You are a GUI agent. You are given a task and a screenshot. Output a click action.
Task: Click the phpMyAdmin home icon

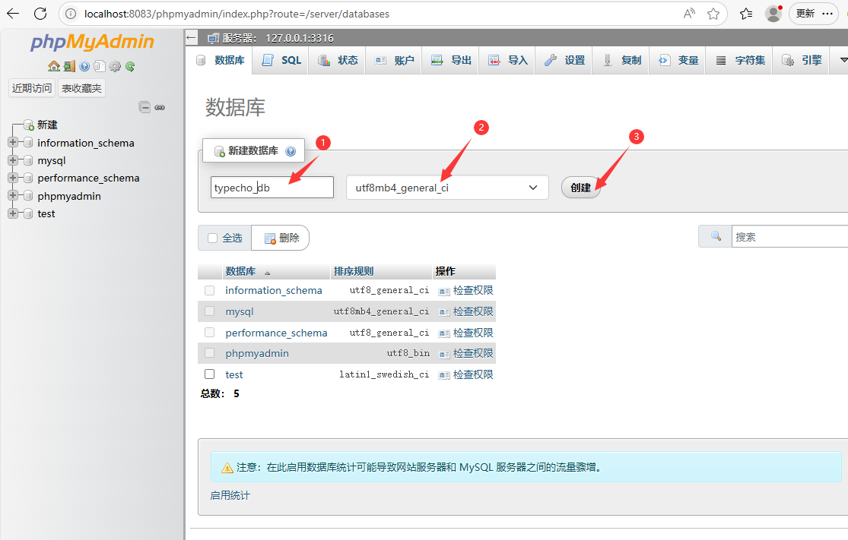pyautogui.click(x=53, y=66)
